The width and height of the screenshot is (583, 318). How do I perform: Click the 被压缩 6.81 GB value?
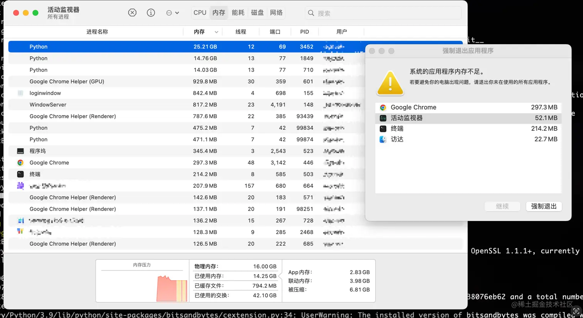(359, 290)
